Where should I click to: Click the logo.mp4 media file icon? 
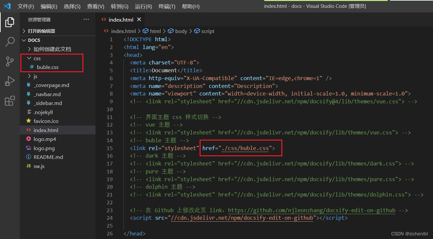tap(29, 139)
